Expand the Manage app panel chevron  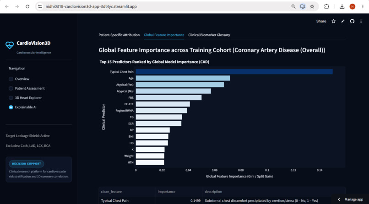coord(339,199)
